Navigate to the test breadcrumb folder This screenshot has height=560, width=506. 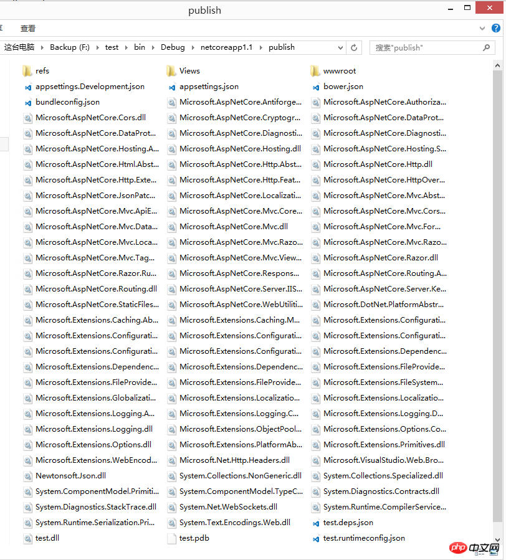pyautogui.click(x=112, y=47)
